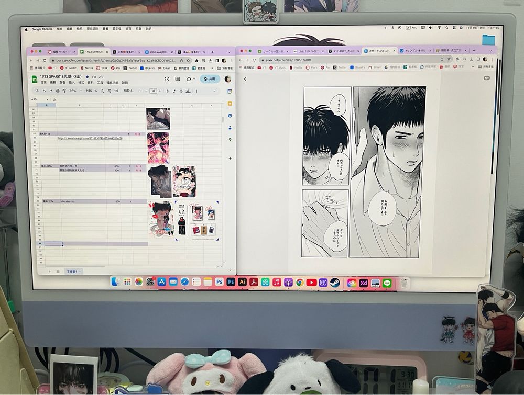Check the cloud save status icon

point(101,77)
